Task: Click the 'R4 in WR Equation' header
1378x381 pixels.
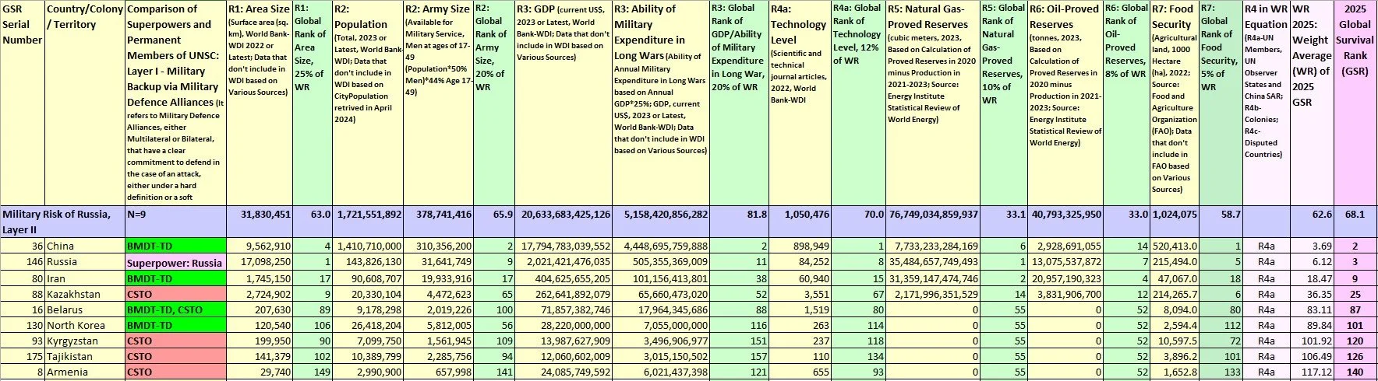Action: tap(1266, 103)
